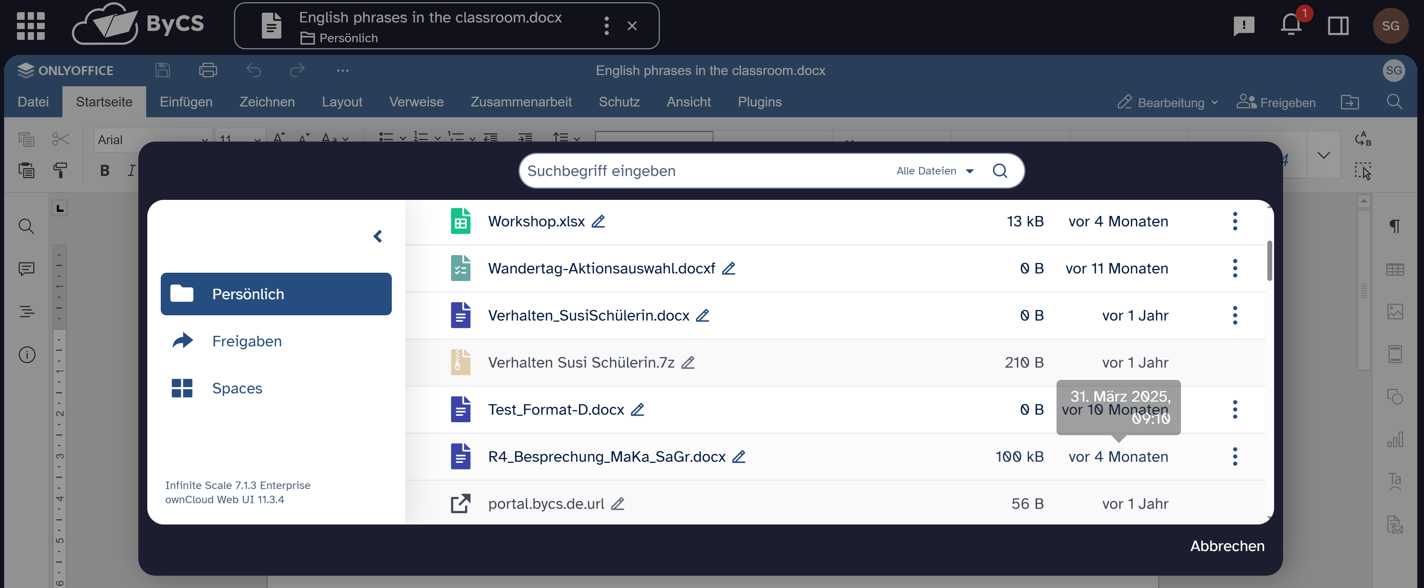Open the document's three-dot context menu

coord(606,26)
